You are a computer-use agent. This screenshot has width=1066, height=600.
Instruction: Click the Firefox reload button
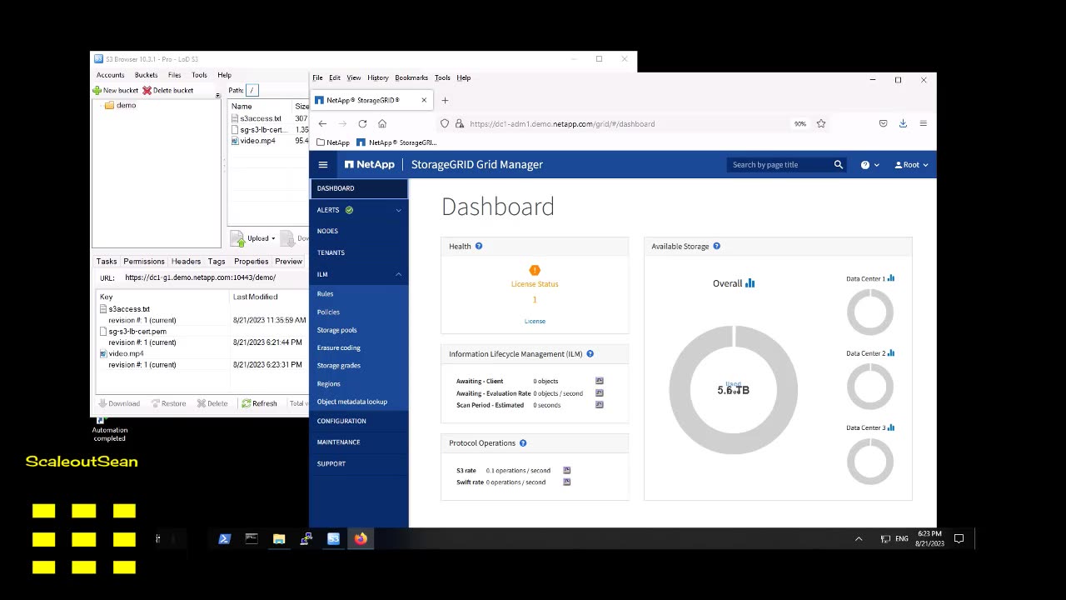coord(362,124)
